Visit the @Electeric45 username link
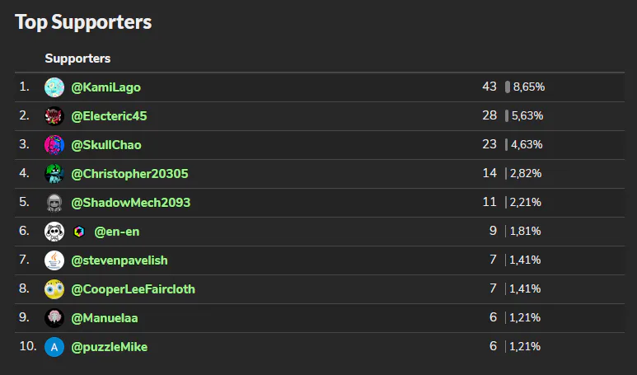Viewport: 637px width, 375px height. (x=109, y=116)
